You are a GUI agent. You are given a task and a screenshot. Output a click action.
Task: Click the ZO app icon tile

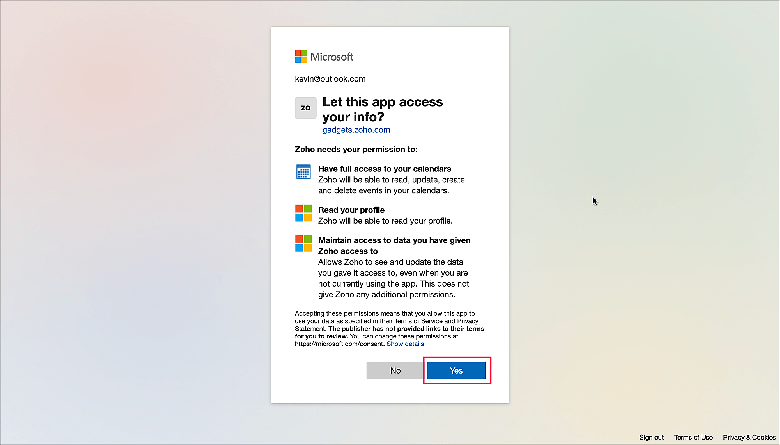305,108
